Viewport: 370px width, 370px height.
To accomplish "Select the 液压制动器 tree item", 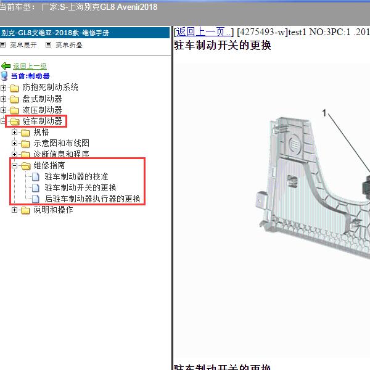I will coord(42,110).
